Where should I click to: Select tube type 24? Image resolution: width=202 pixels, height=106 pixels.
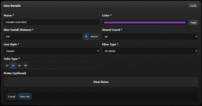(x=13, y=65)
